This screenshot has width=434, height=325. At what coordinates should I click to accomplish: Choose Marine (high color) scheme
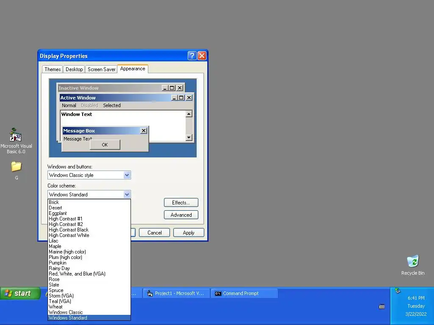(x=89, y=252)
